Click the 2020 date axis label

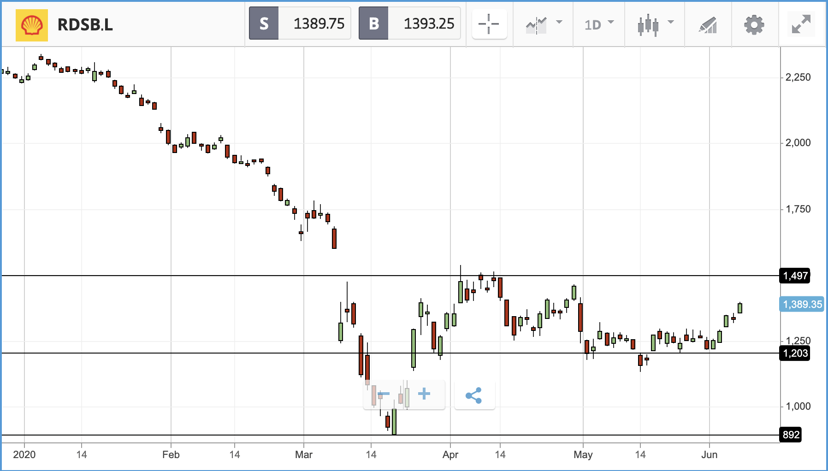pos(24,455)
